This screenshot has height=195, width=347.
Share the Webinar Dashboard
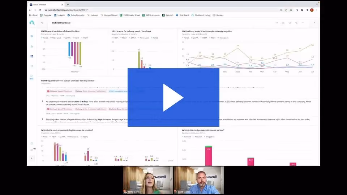click(296, 23)
